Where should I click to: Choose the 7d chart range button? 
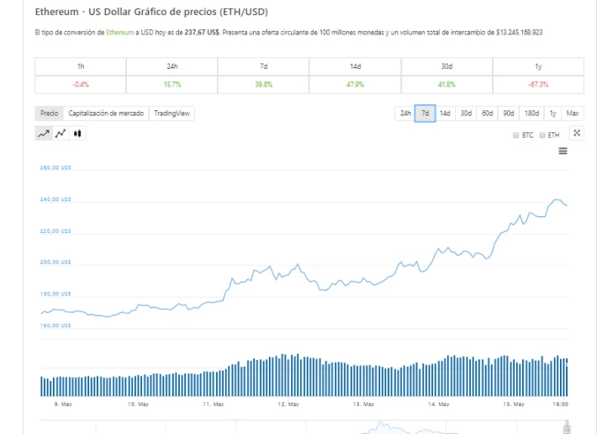point(425,114)
